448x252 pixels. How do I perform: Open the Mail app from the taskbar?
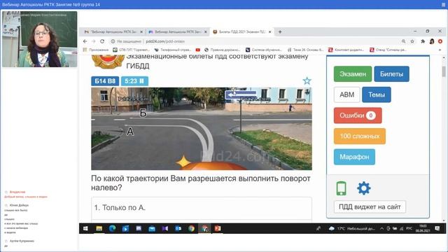point(152,229)
